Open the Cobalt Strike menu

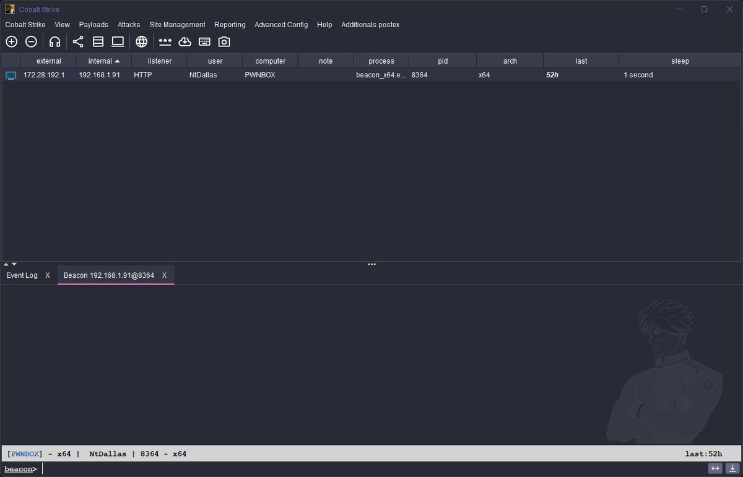click(x=25, y=25)
